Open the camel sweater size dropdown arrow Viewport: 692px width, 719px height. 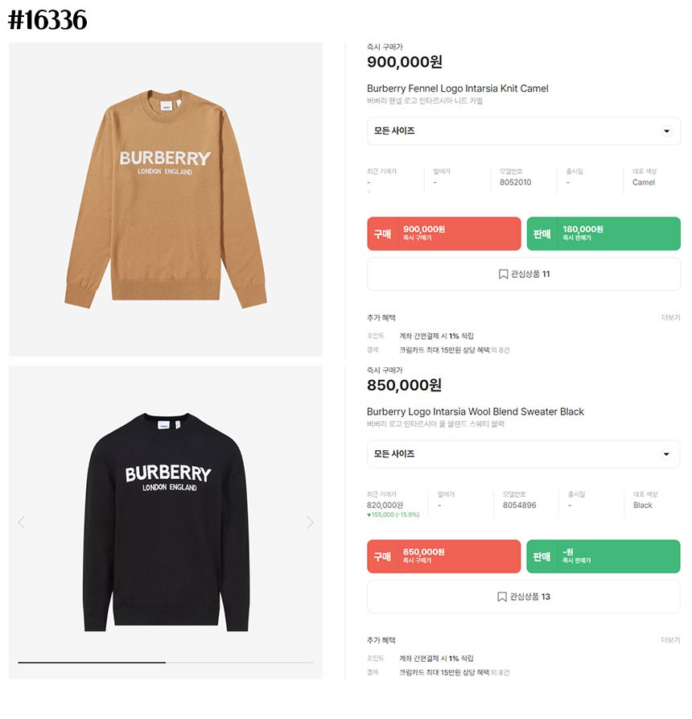point(666,131)
